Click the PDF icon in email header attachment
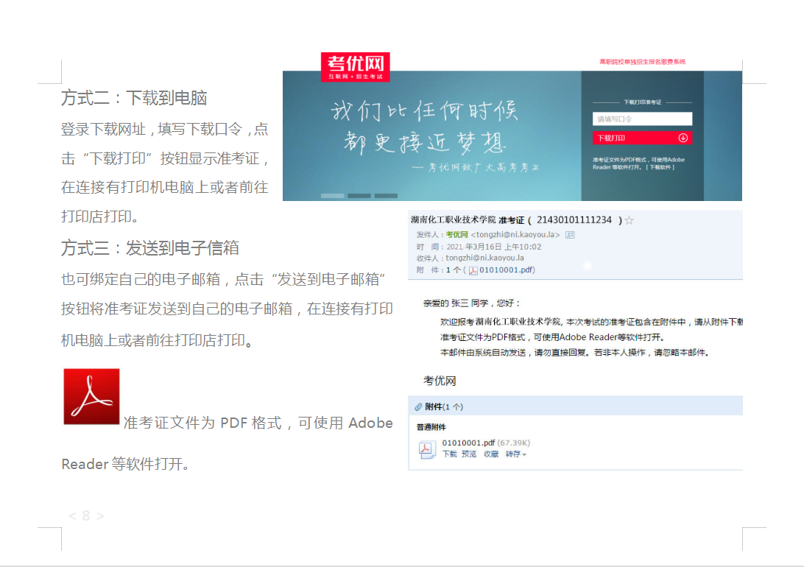This screenshot has height=567, width=804. coord(473,270)
